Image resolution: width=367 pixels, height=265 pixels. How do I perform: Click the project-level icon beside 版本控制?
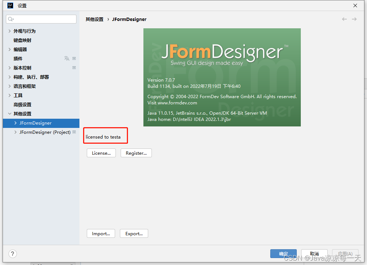click(x=74, y=68)
